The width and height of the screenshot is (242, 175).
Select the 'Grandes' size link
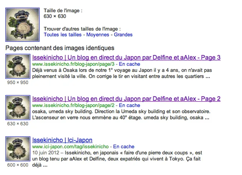(123, 34)
